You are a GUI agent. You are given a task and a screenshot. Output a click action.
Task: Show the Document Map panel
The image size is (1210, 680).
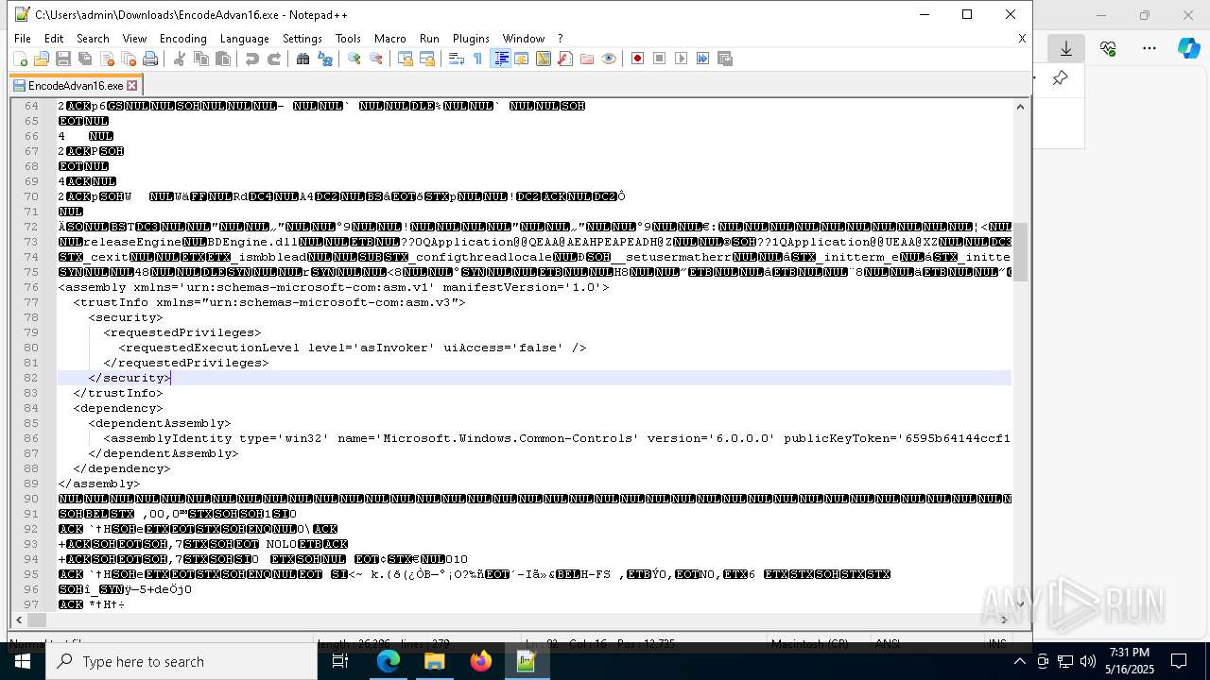pos(544,59)
